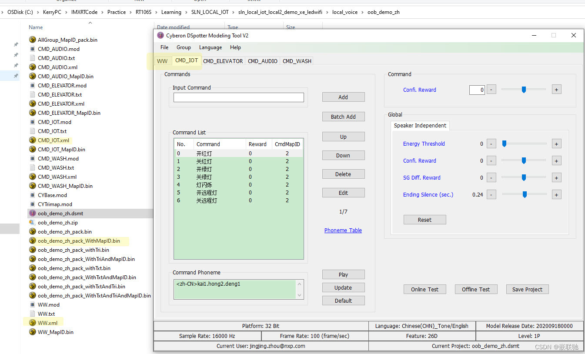Click the CMD_IOT.mod file icon
Viewport: 585px width, 354px height.
pos(32,122)
